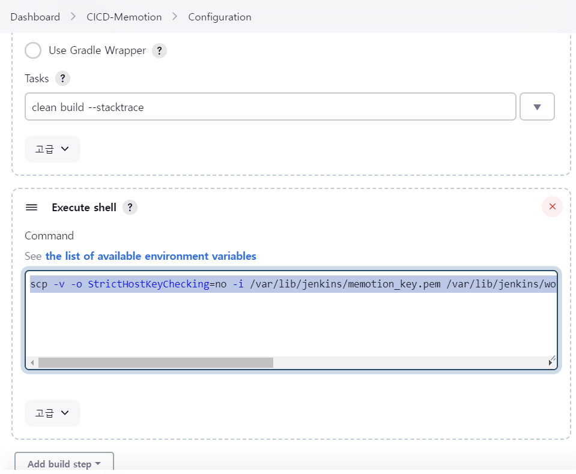
Task: Click the Tasks label
Action: tap(37, 78)
